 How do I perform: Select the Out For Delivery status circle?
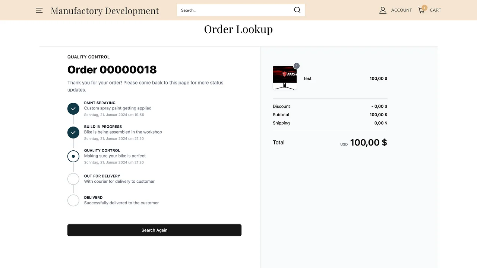[x=73, y=179]
